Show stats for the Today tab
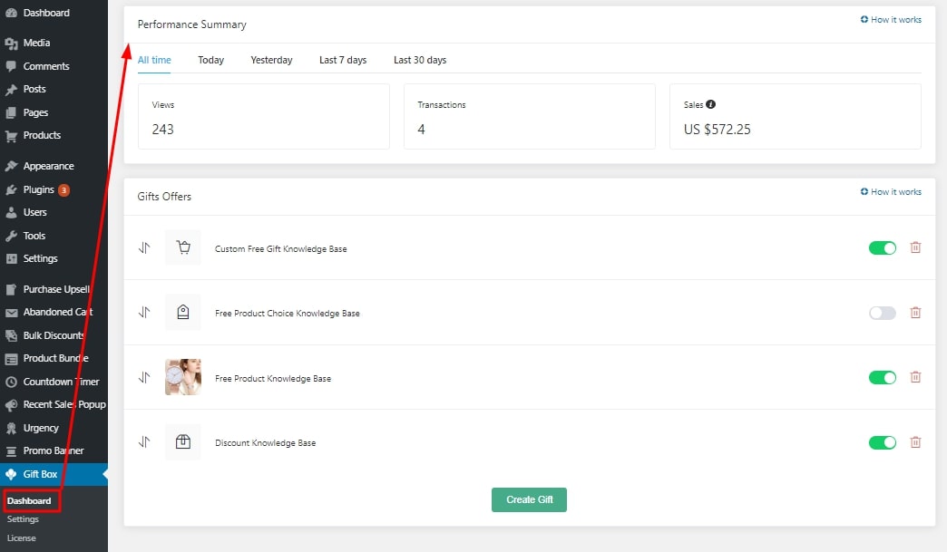The image size is (947, 552). click(210, 60)
